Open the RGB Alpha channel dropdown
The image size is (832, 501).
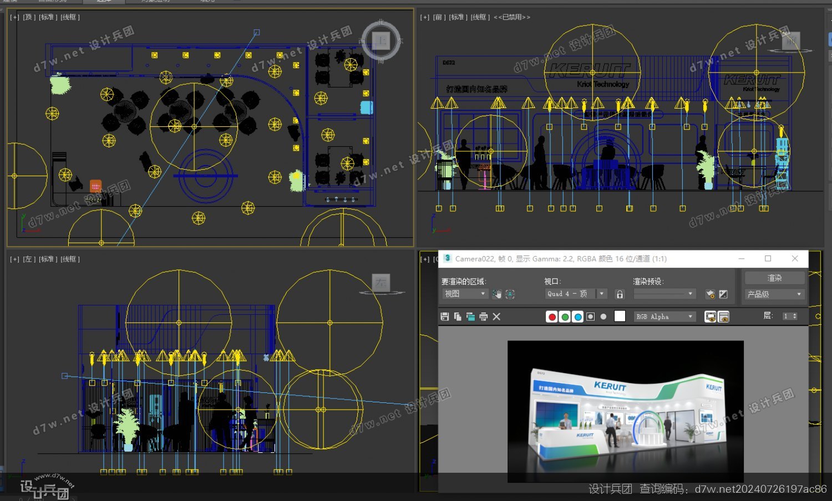click(x=664, y=316)
